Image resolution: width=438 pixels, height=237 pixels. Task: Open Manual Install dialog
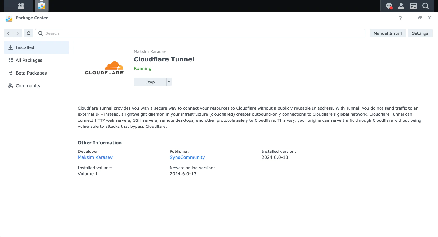tap(388, 33)
